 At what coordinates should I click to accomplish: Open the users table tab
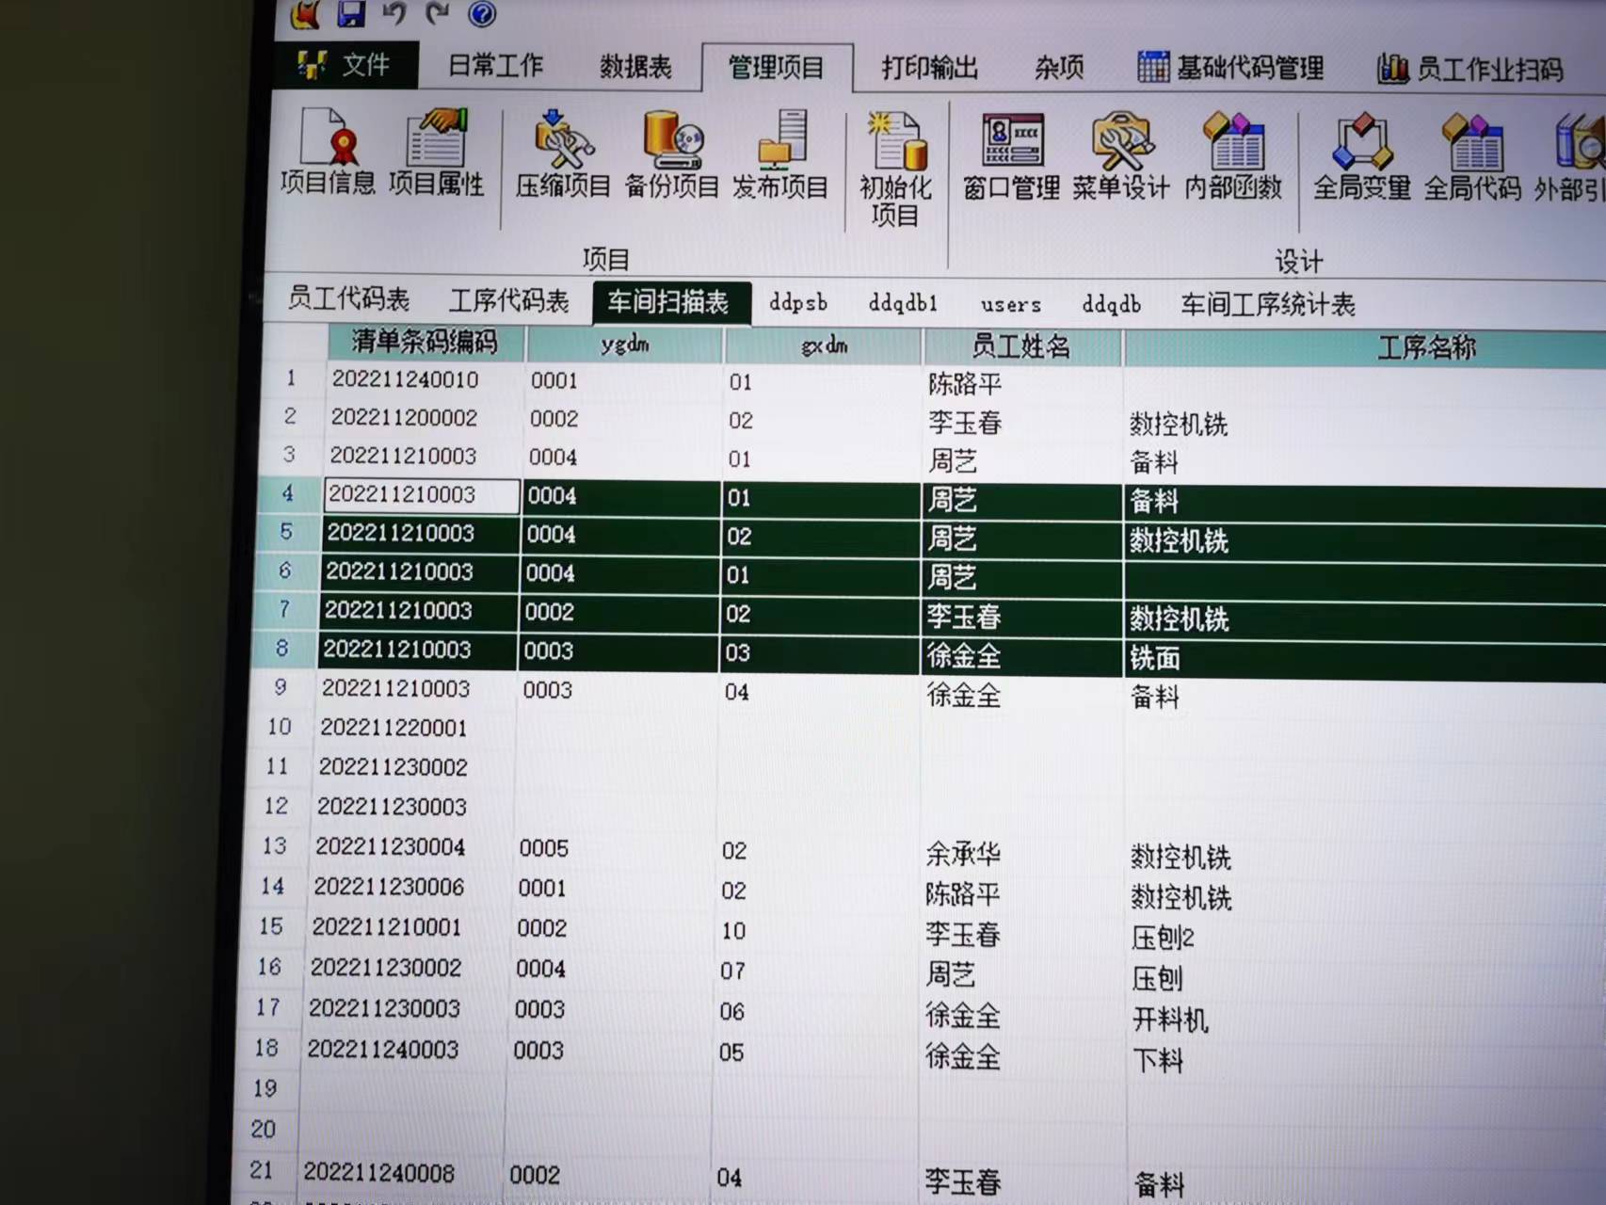point(1011,304)
